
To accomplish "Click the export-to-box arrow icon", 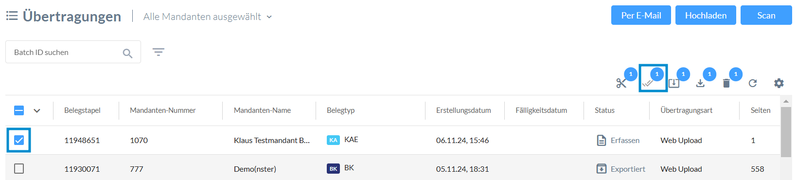I will [x=673, y=83].
